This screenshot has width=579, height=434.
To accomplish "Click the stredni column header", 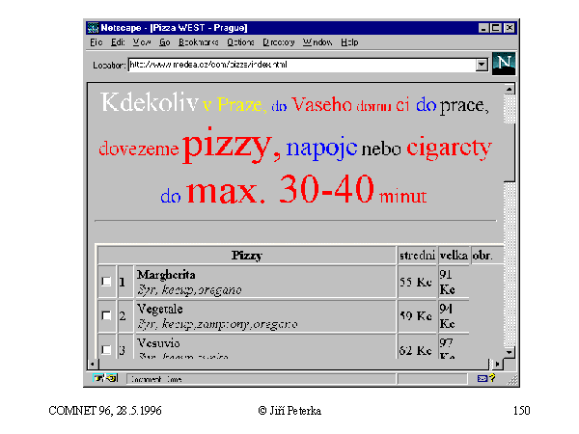I will coord(417,255).
